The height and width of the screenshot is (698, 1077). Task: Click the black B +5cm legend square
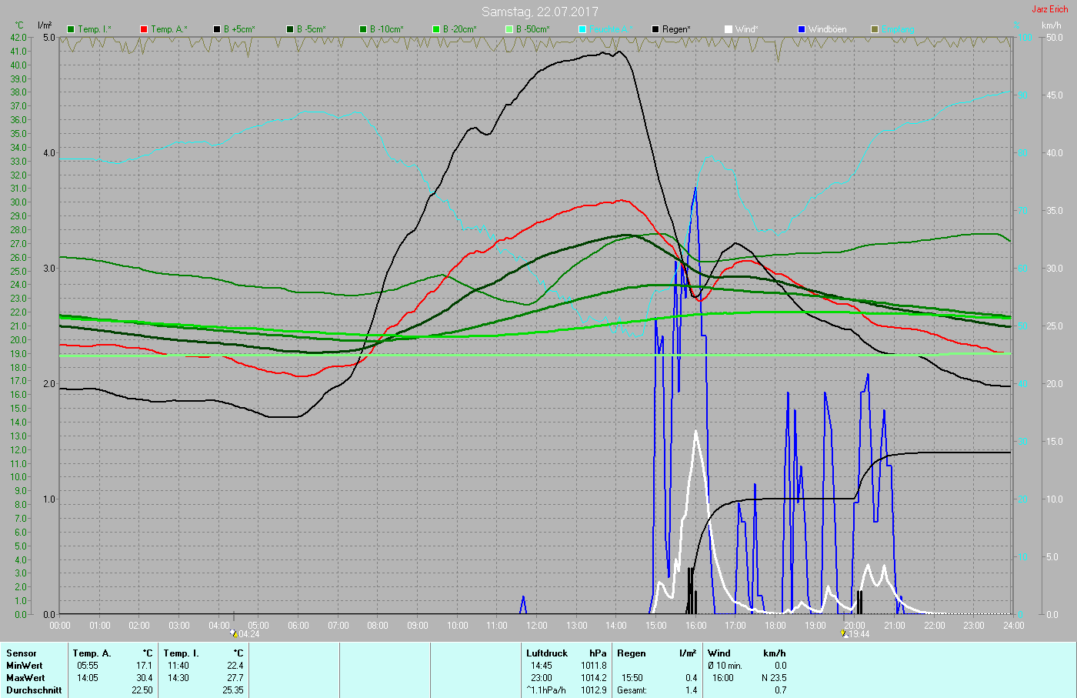coord(217,29)
